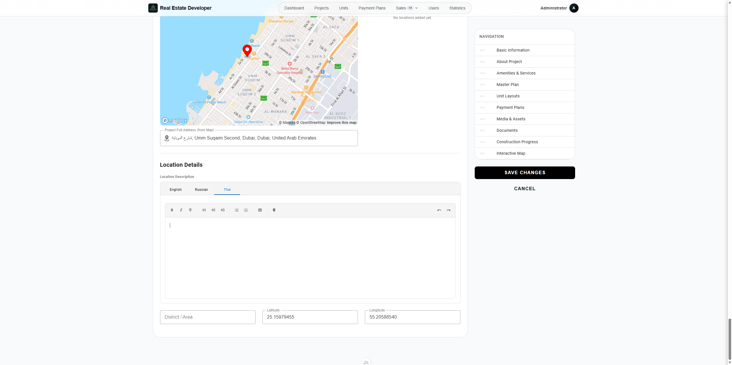This screenshot has height=365, width=732.
Task: Apply H2 heading style
Action: 213,210
